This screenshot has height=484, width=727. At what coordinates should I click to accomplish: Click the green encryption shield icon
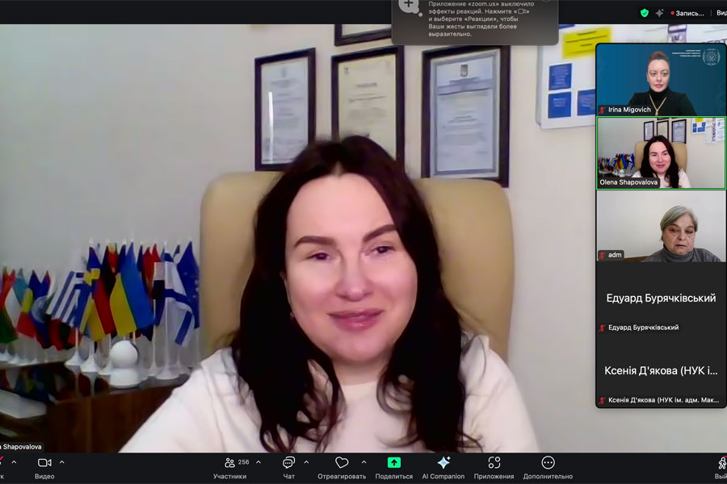pyautogui.click(x=645, y=13)
